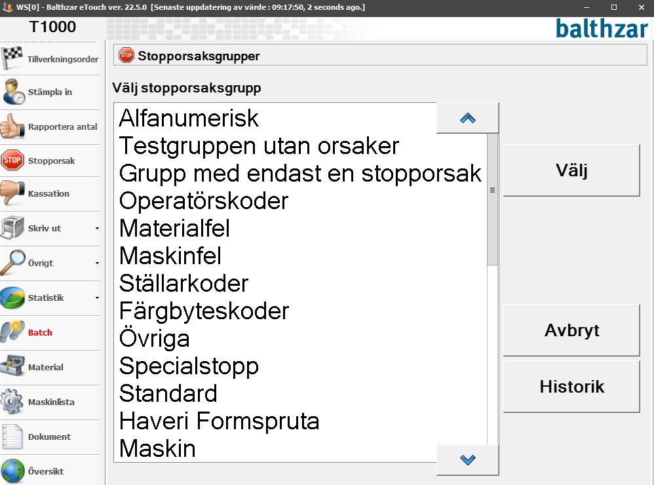Image resolution: width=654 pixels, height=485 pixels.
Task: Click the Avbryt button
Action: [x=571, y=330]
